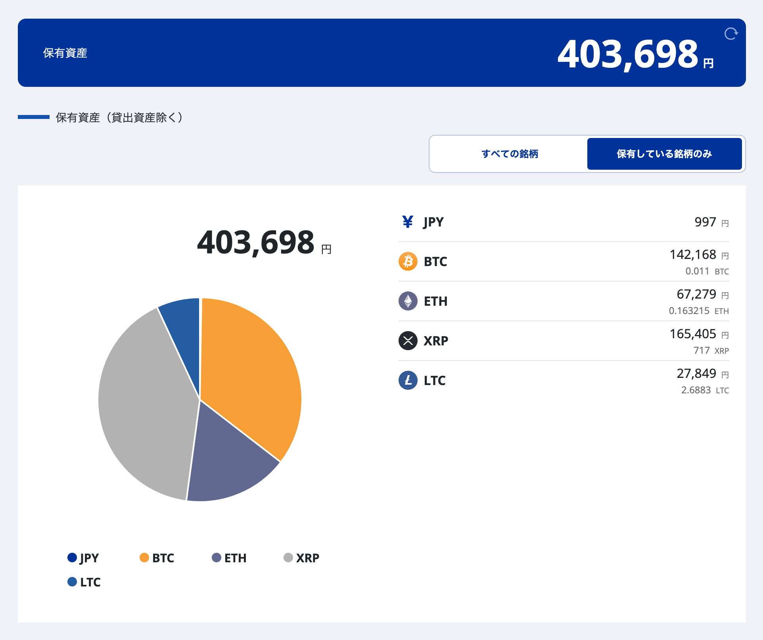Screen dimensions: 763x640
Task: Toggle the JPY legend dot
Action: pos(72,558)
